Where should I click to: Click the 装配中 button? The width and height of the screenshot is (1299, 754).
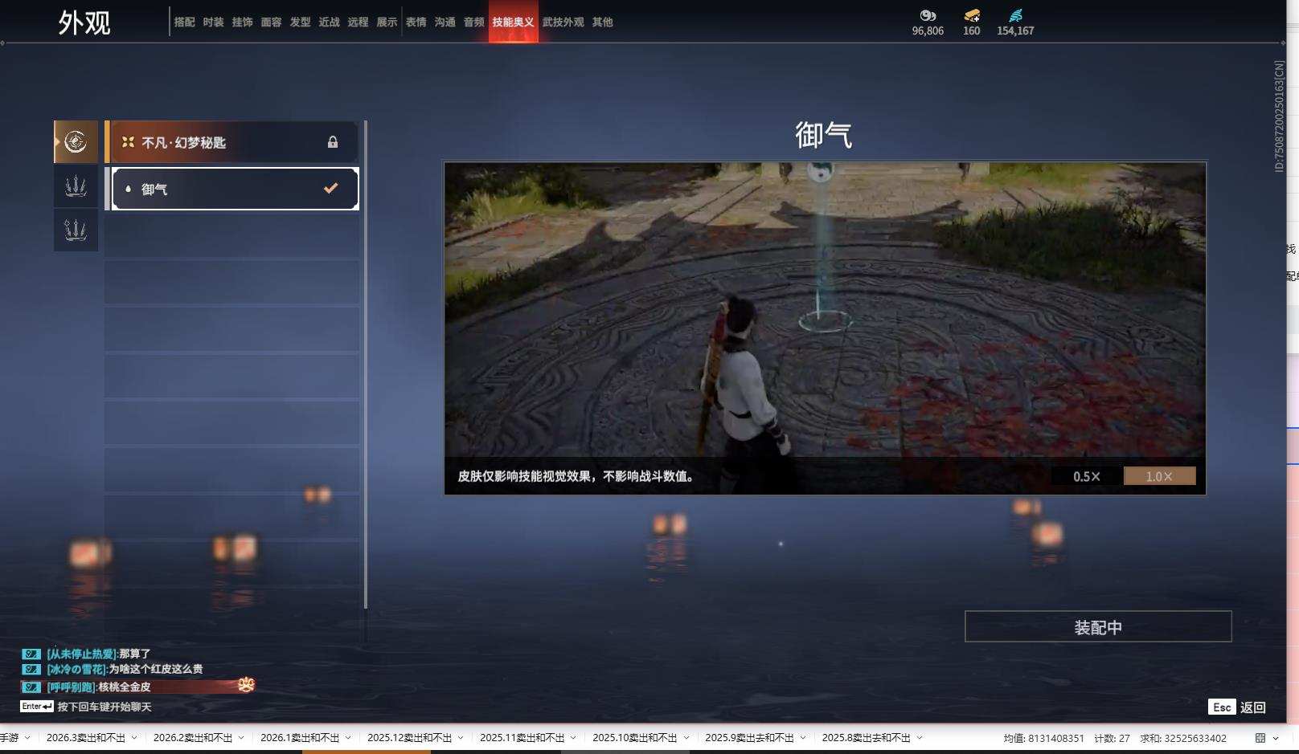(x=1097, y=626)
